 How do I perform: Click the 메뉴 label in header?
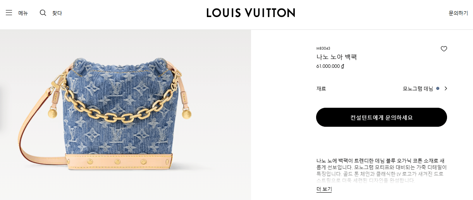click(23, 13)
